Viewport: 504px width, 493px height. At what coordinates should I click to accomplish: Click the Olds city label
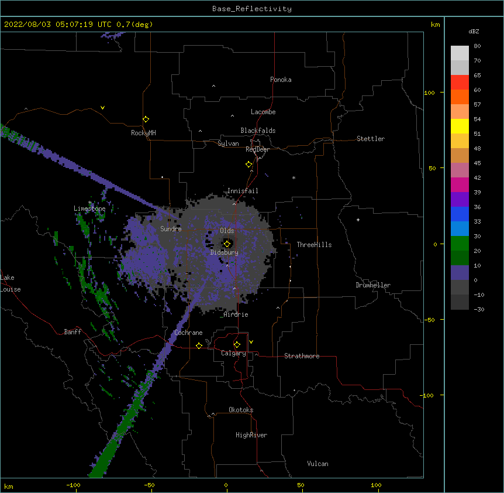point(227,231)
